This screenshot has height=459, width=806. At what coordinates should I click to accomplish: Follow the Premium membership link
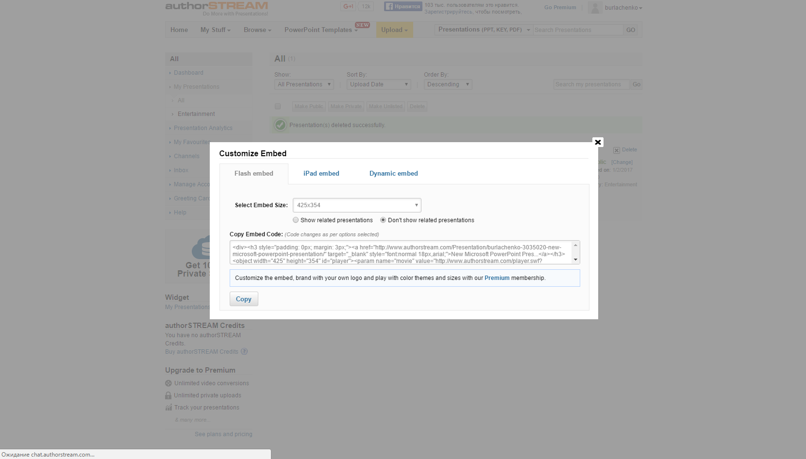click(x=497, y=278)
